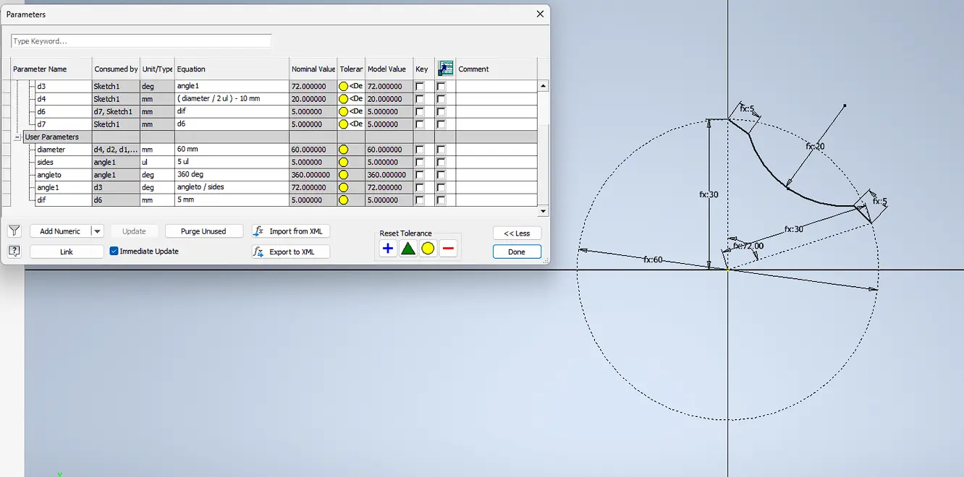Click the green triangle Reset Tolerance icon
The width and height of the screenshot is (964, 477).
tap(410, 249)
